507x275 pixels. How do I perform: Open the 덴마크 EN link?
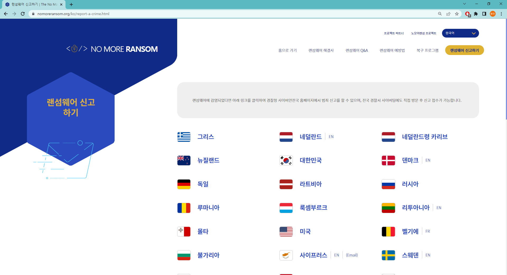pyautogui.click(x=428, y=160)
